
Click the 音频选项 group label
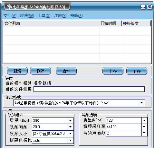89,115
